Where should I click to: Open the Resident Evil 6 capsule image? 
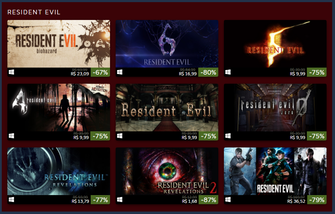[x=167, y=44]
